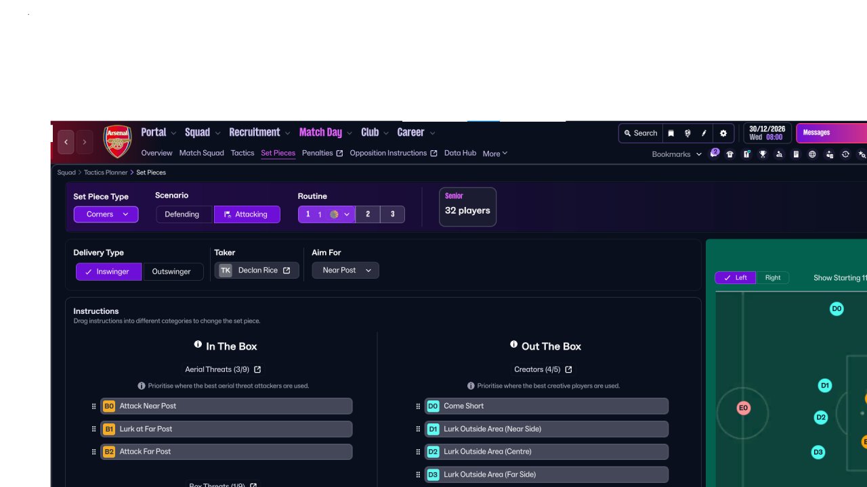Click info icon next to Out The Box
867x487 pixels.
513,344
